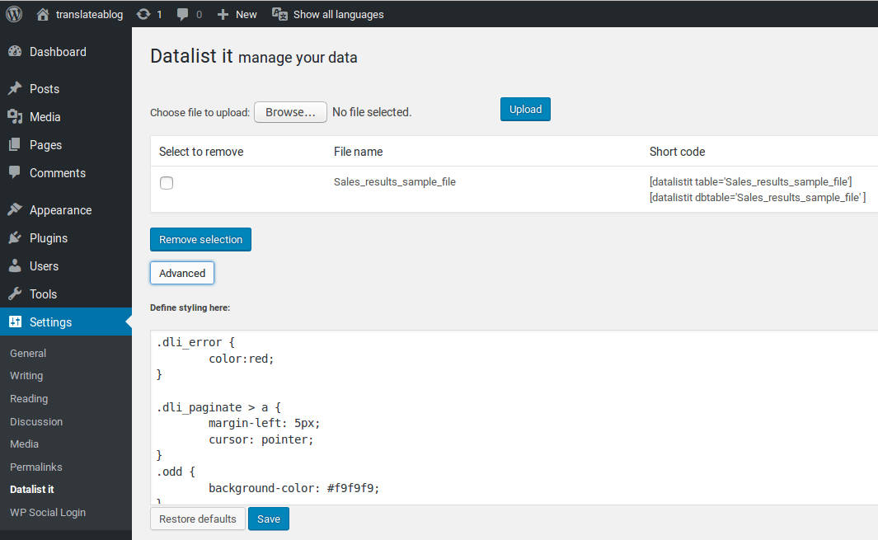Click the Media sidebar icon
The width and height of the screenshot is (878, 540).
[x=15, y=116]
